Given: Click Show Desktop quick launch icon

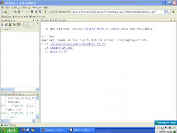Looking at the screenshot, I should [x=28, y=130].
